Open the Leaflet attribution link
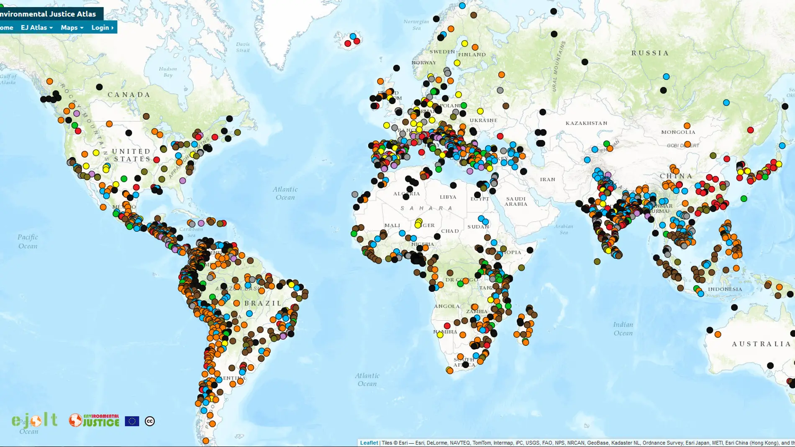Image resolution: width=795 pixels, height=447 pixels. coord(369,443)
